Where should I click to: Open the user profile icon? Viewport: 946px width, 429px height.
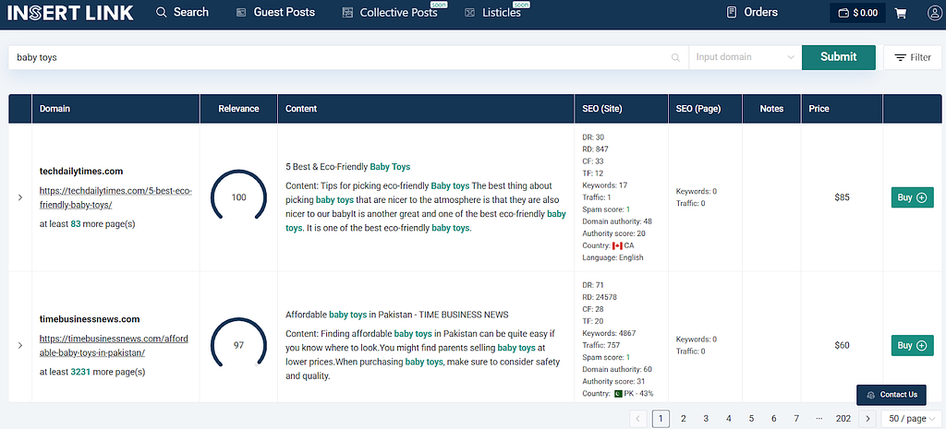[934, 13]
